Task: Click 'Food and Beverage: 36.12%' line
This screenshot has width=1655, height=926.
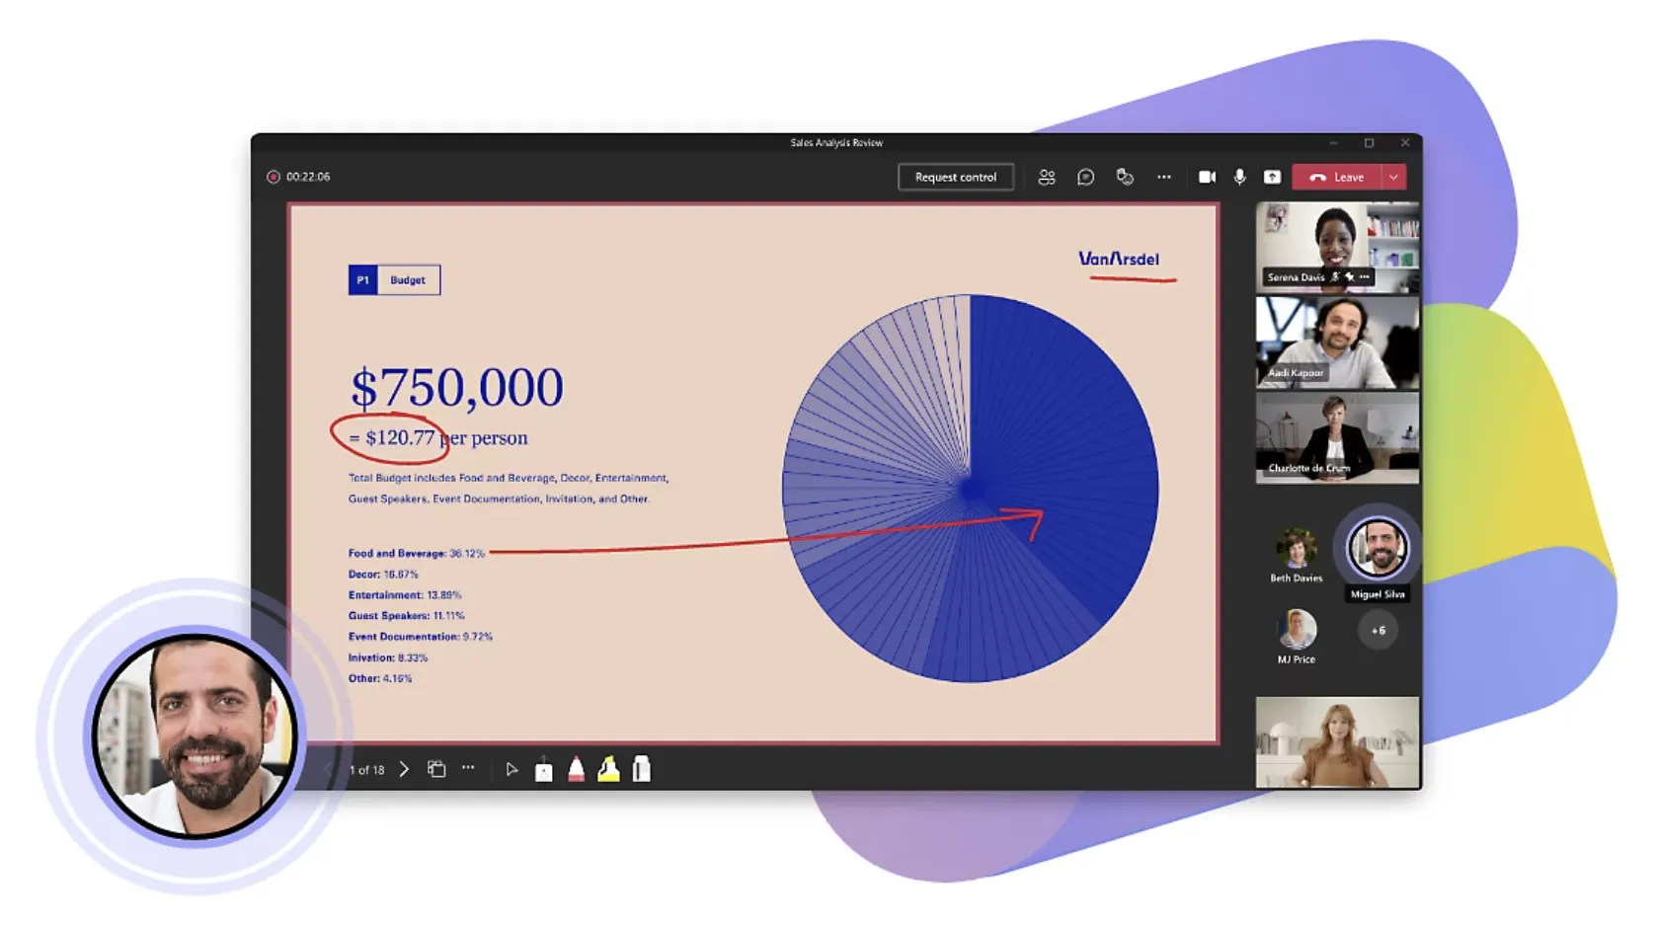Action: (417, 554)
